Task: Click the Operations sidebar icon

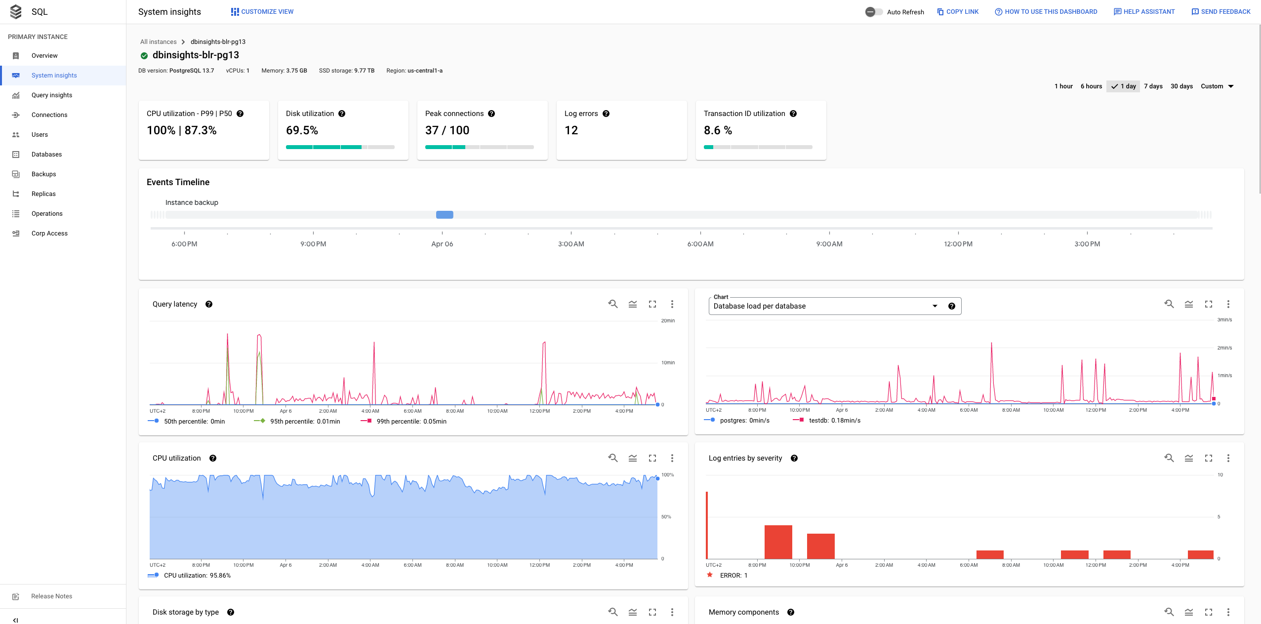Action: click(16, 213)
